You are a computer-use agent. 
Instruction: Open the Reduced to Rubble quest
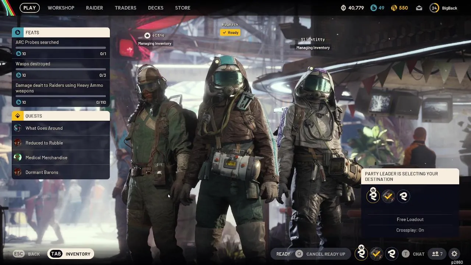coord(61,143)
